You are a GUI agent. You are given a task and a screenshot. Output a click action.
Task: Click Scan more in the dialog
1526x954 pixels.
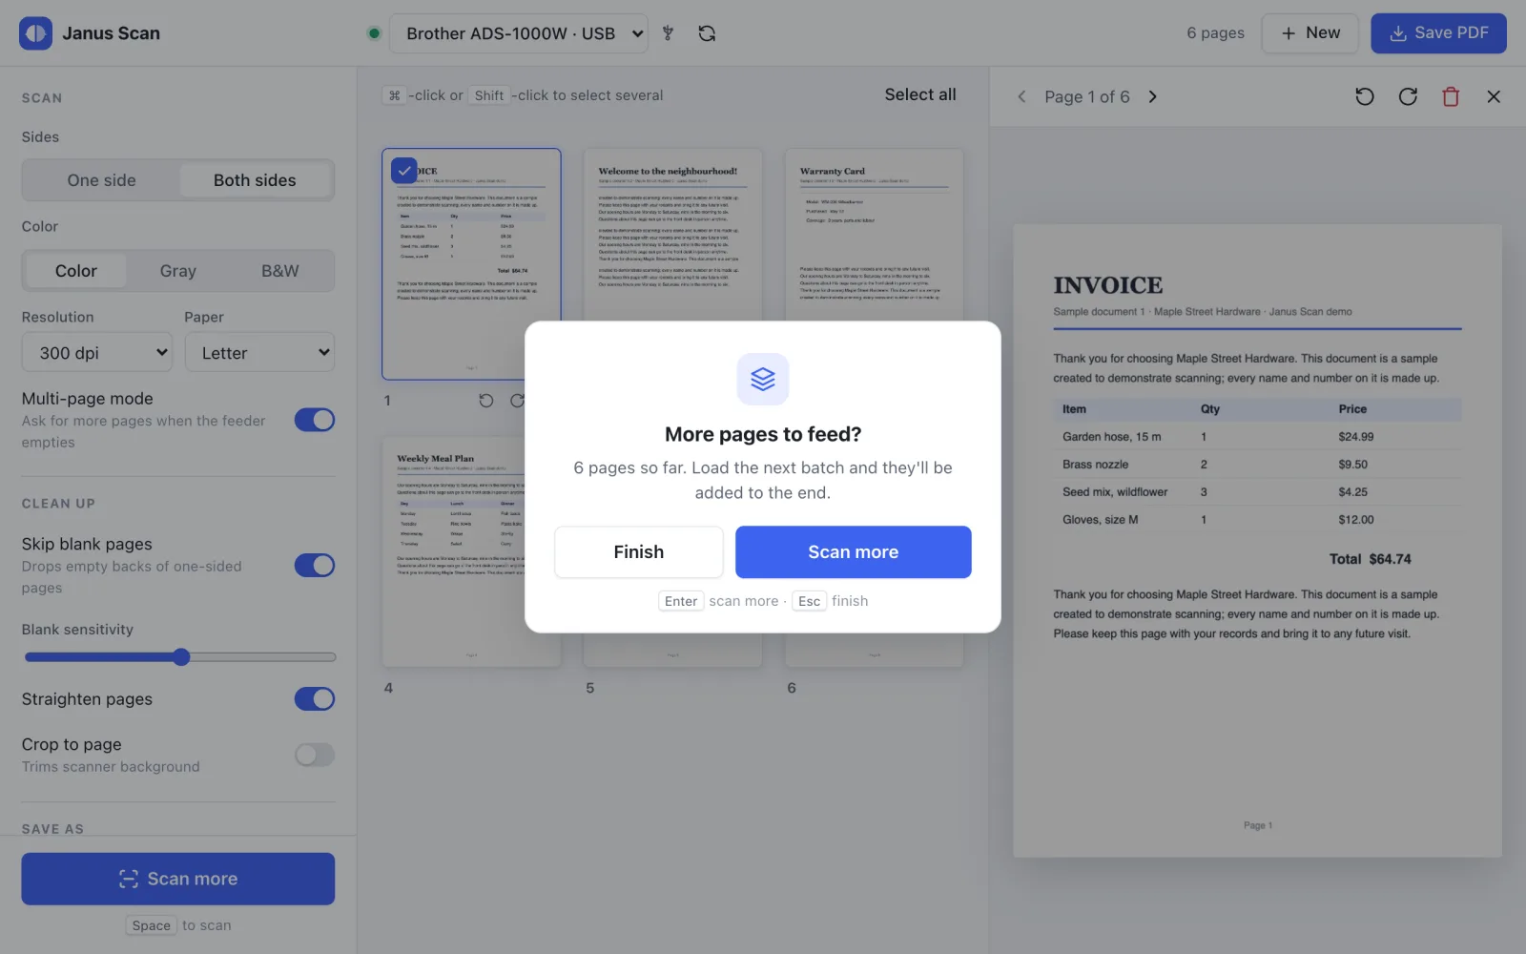(x=854, y=552)
